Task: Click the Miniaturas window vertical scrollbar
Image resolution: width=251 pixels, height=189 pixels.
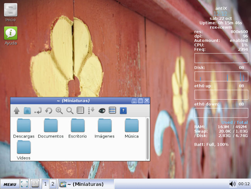Action: point(148,139)
